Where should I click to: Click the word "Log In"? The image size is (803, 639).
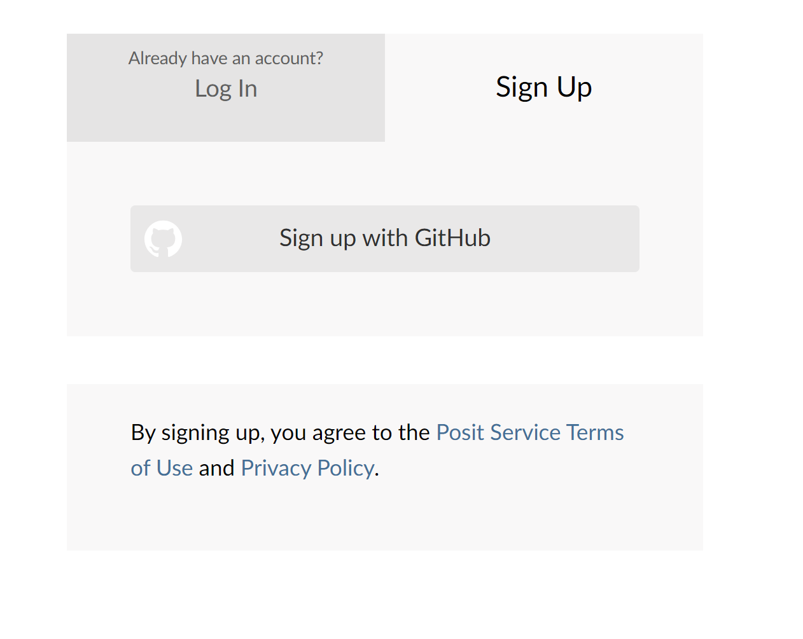[x=226, y=89]
